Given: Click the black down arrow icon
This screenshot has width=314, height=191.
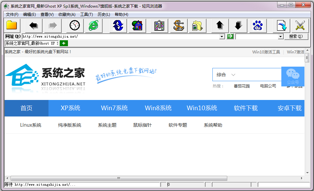Looking at the screenshot, I should [x=238, y=26].
